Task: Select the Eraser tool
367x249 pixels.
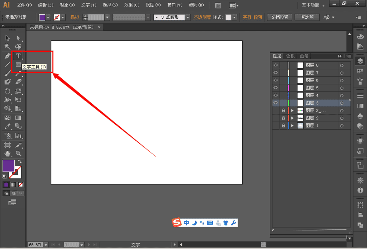Action: [18, 82]
